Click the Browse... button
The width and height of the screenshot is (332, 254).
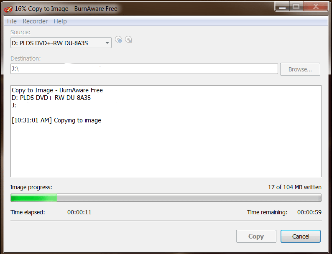click(x=300, y=69)
